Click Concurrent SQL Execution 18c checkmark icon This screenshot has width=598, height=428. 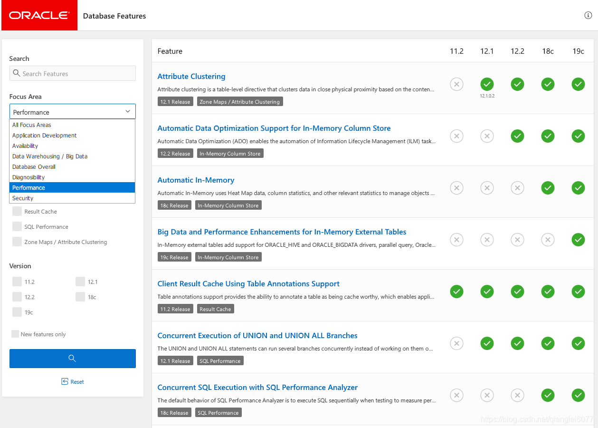(x=548, y=396)
